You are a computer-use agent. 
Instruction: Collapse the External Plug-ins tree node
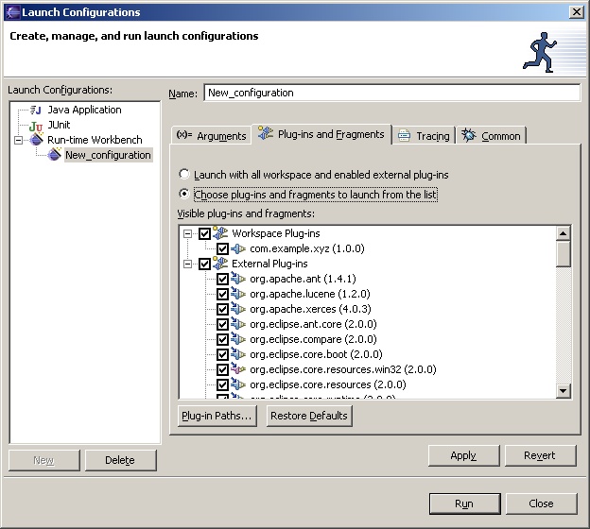(x=188, y=264)
